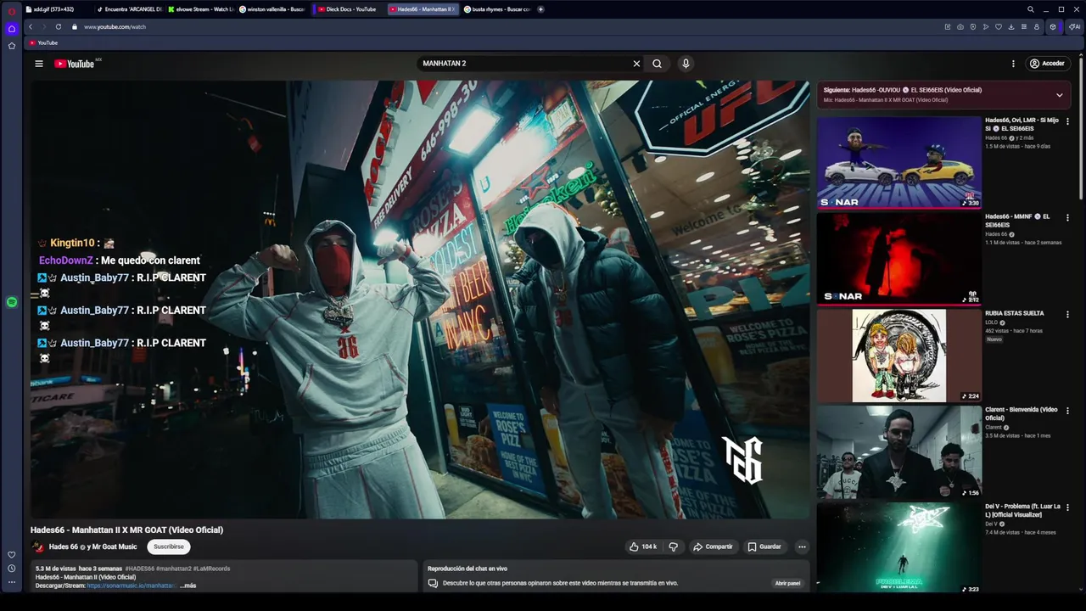Open Clarent - Bienvenida video title
Screen dimensions: 1086x611
pos(1022,413)
